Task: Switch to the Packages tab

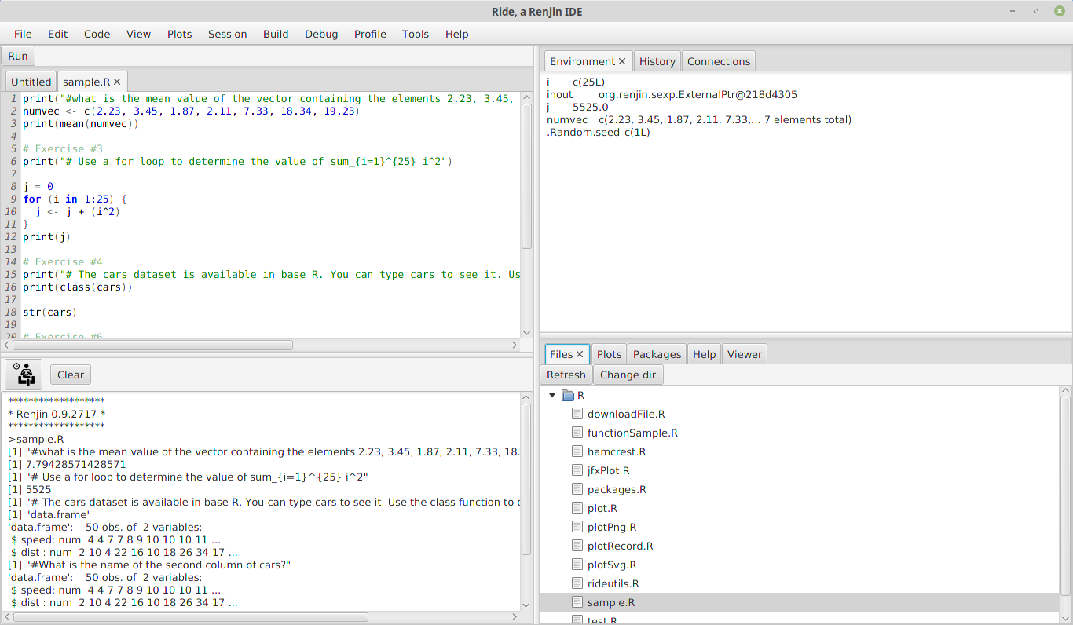Action: tap(657, 354)
